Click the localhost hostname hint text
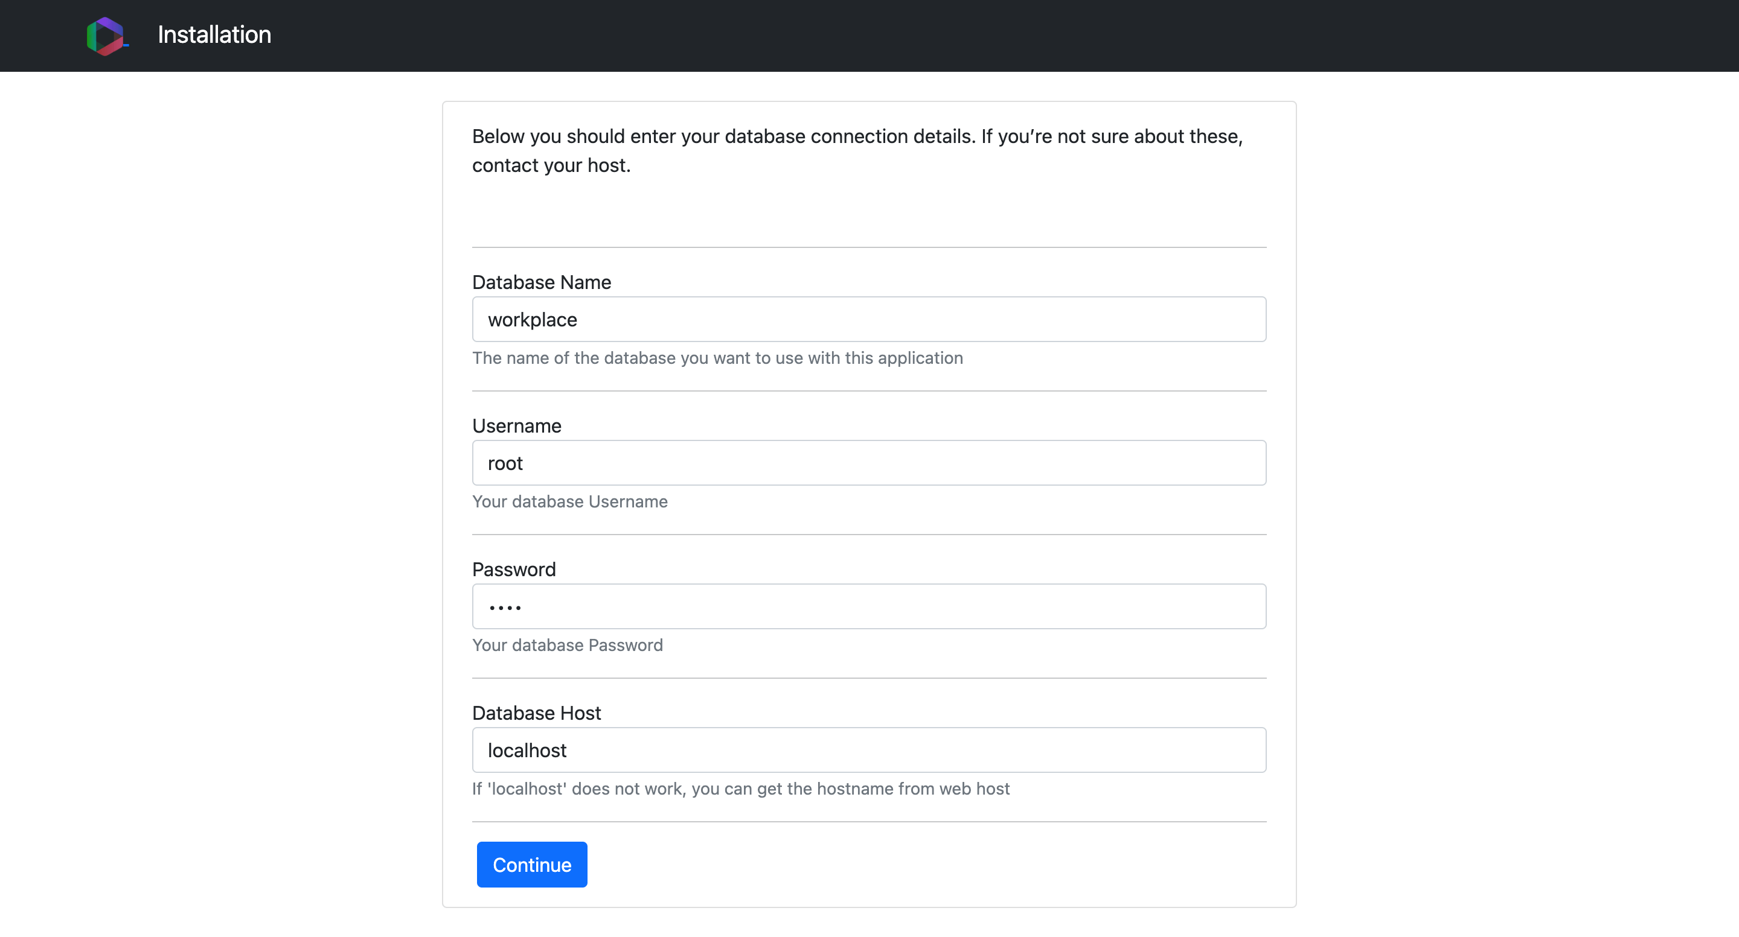The width and height of the screenshot is (1739, 937). click(740, 789)
